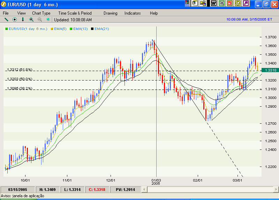279x200 pixels.
Task: Open the Chart Type menu
Action: (41, 13)
